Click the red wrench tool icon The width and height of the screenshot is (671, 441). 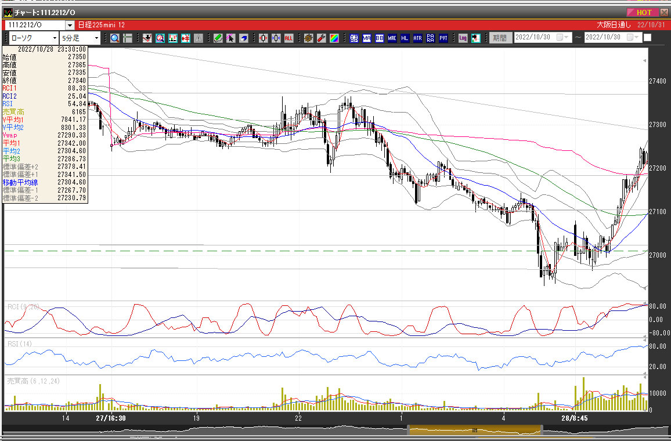322,38
